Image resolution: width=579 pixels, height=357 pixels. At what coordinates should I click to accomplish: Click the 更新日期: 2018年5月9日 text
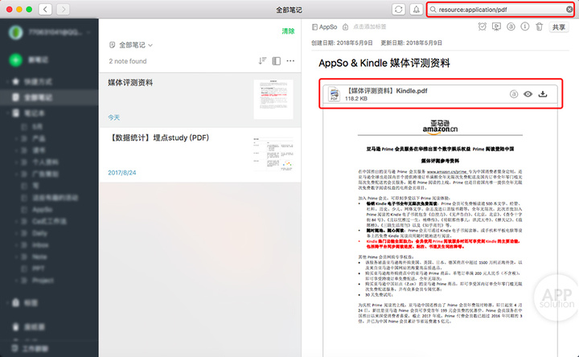pos(412,43)
